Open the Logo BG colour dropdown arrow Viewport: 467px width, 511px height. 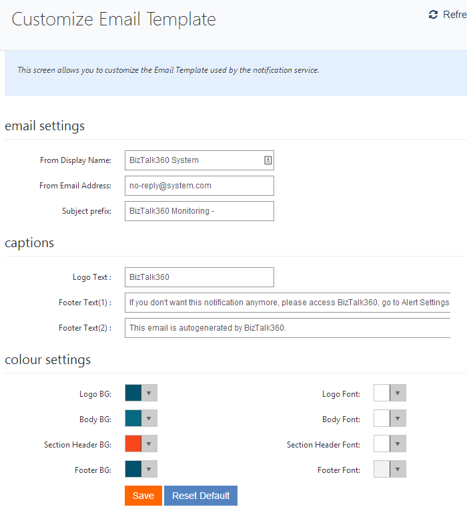149,393
